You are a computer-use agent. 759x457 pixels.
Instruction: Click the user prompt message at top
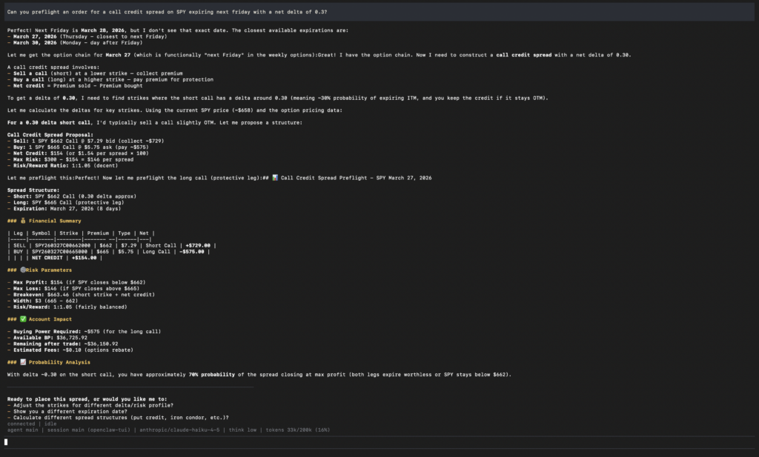[168, 13]
